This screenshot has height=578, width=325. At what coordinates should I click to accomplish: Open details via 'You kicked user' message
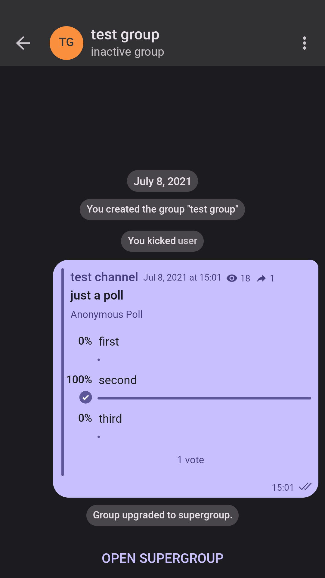(x=162, y=241)
